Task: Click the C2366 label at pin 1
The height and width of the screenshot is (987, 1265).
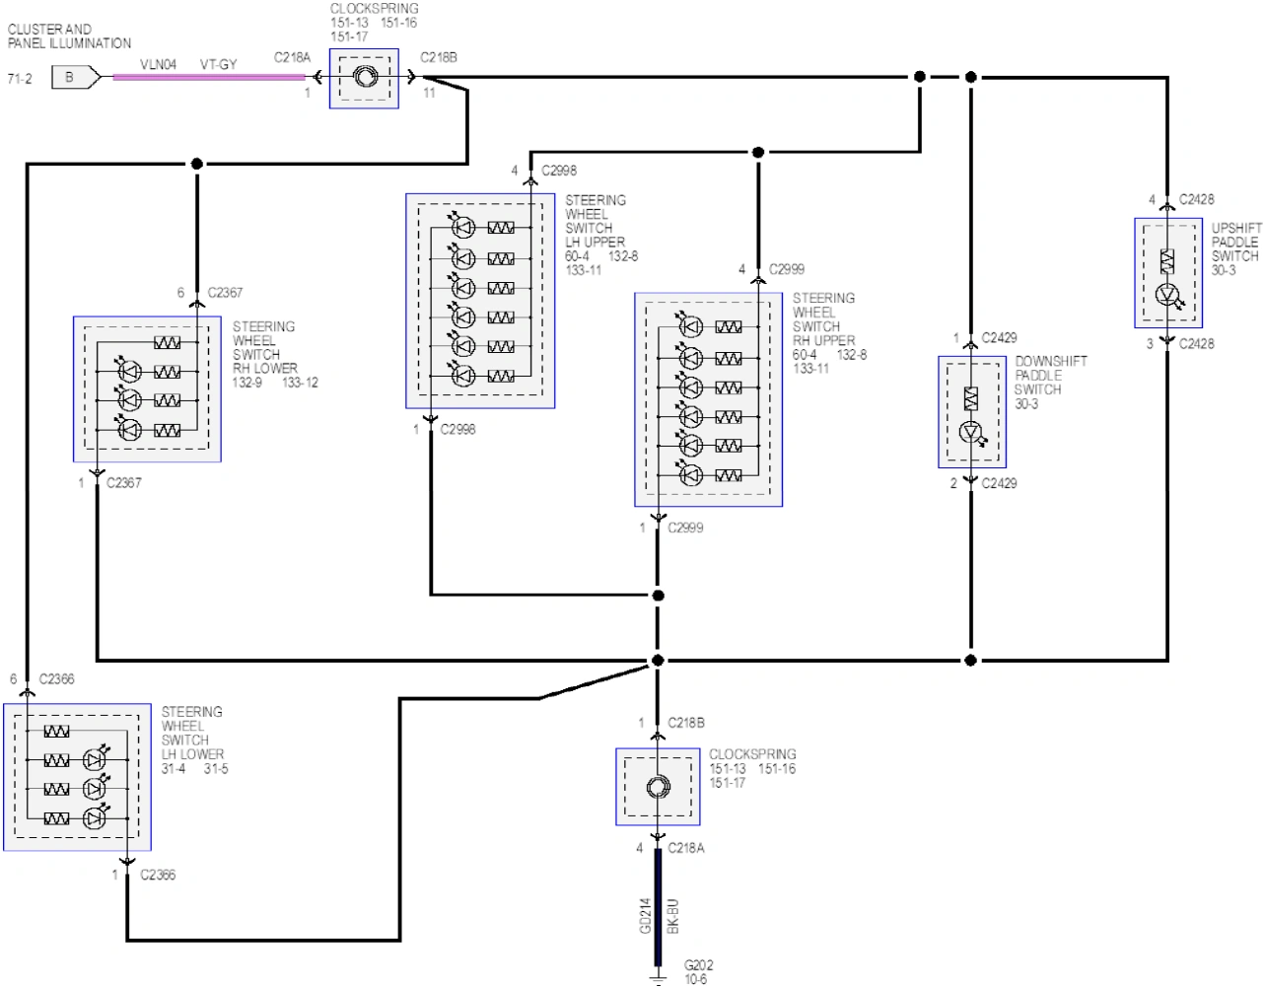Action: [158, 876]
